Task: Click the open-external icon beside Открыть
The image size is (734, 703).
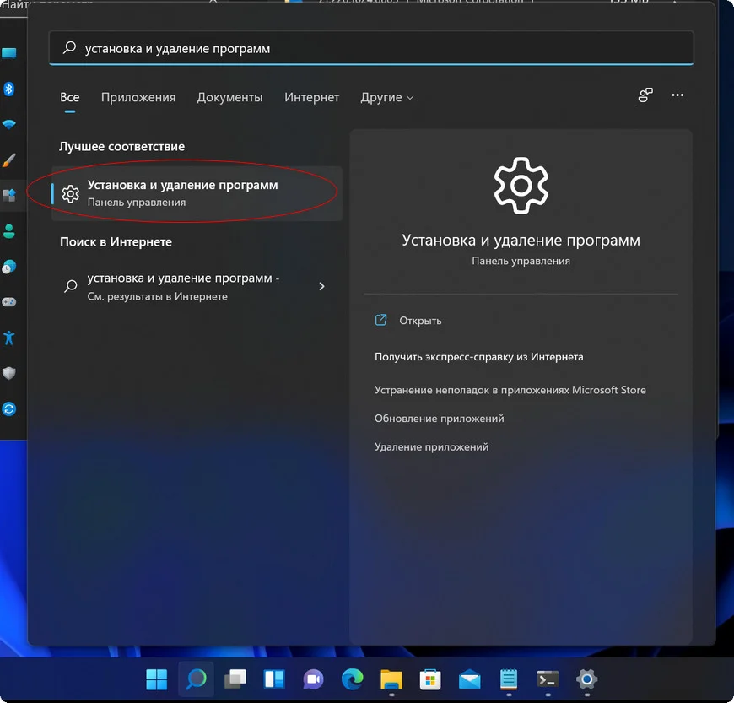Action: click(380, 321)
